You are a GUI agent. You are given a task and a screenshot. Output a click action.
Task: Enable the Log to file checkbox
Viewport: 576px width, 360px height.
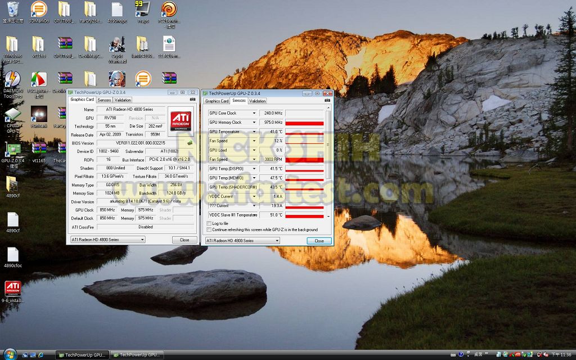click(209, 223)
